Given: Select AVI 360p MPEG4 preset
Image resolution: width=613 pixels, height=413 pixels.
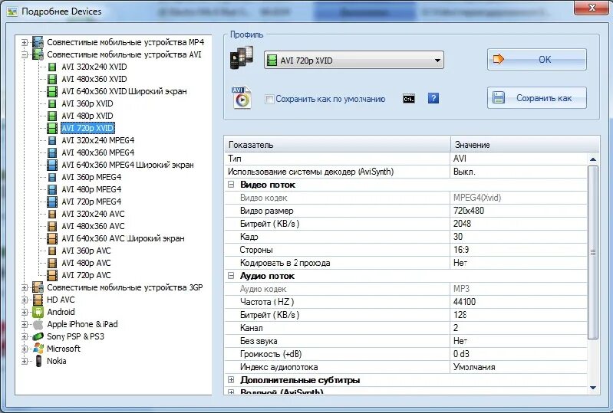Looking at the screenshot, I should pos(91,177).
